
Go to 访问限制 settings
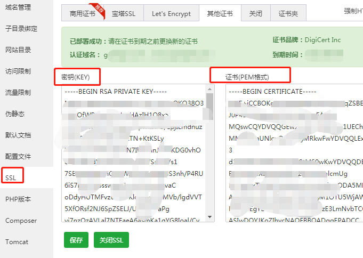click(x=18, y=71)
